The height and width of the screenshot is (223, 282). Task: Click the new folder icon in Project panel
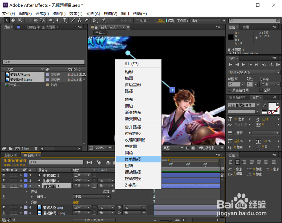[11, 148]
